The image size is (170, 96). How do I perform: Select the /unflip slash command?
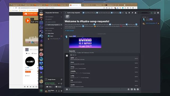104,77
